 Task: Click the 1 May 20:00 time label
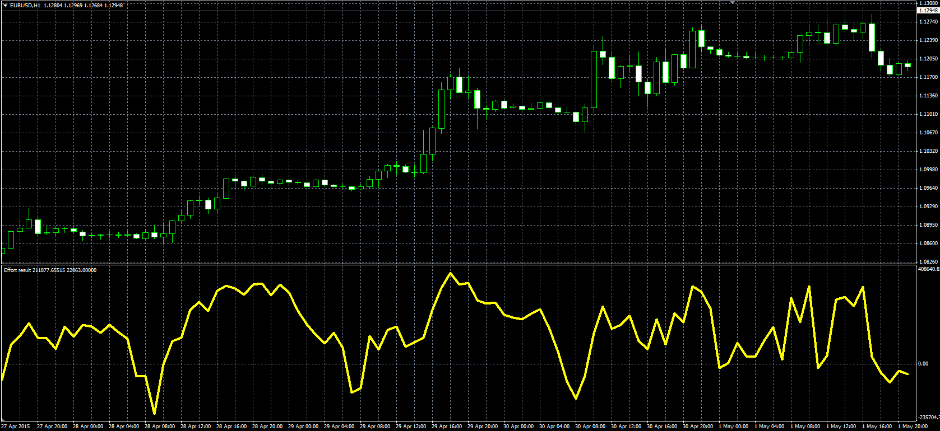pos(913,427)
